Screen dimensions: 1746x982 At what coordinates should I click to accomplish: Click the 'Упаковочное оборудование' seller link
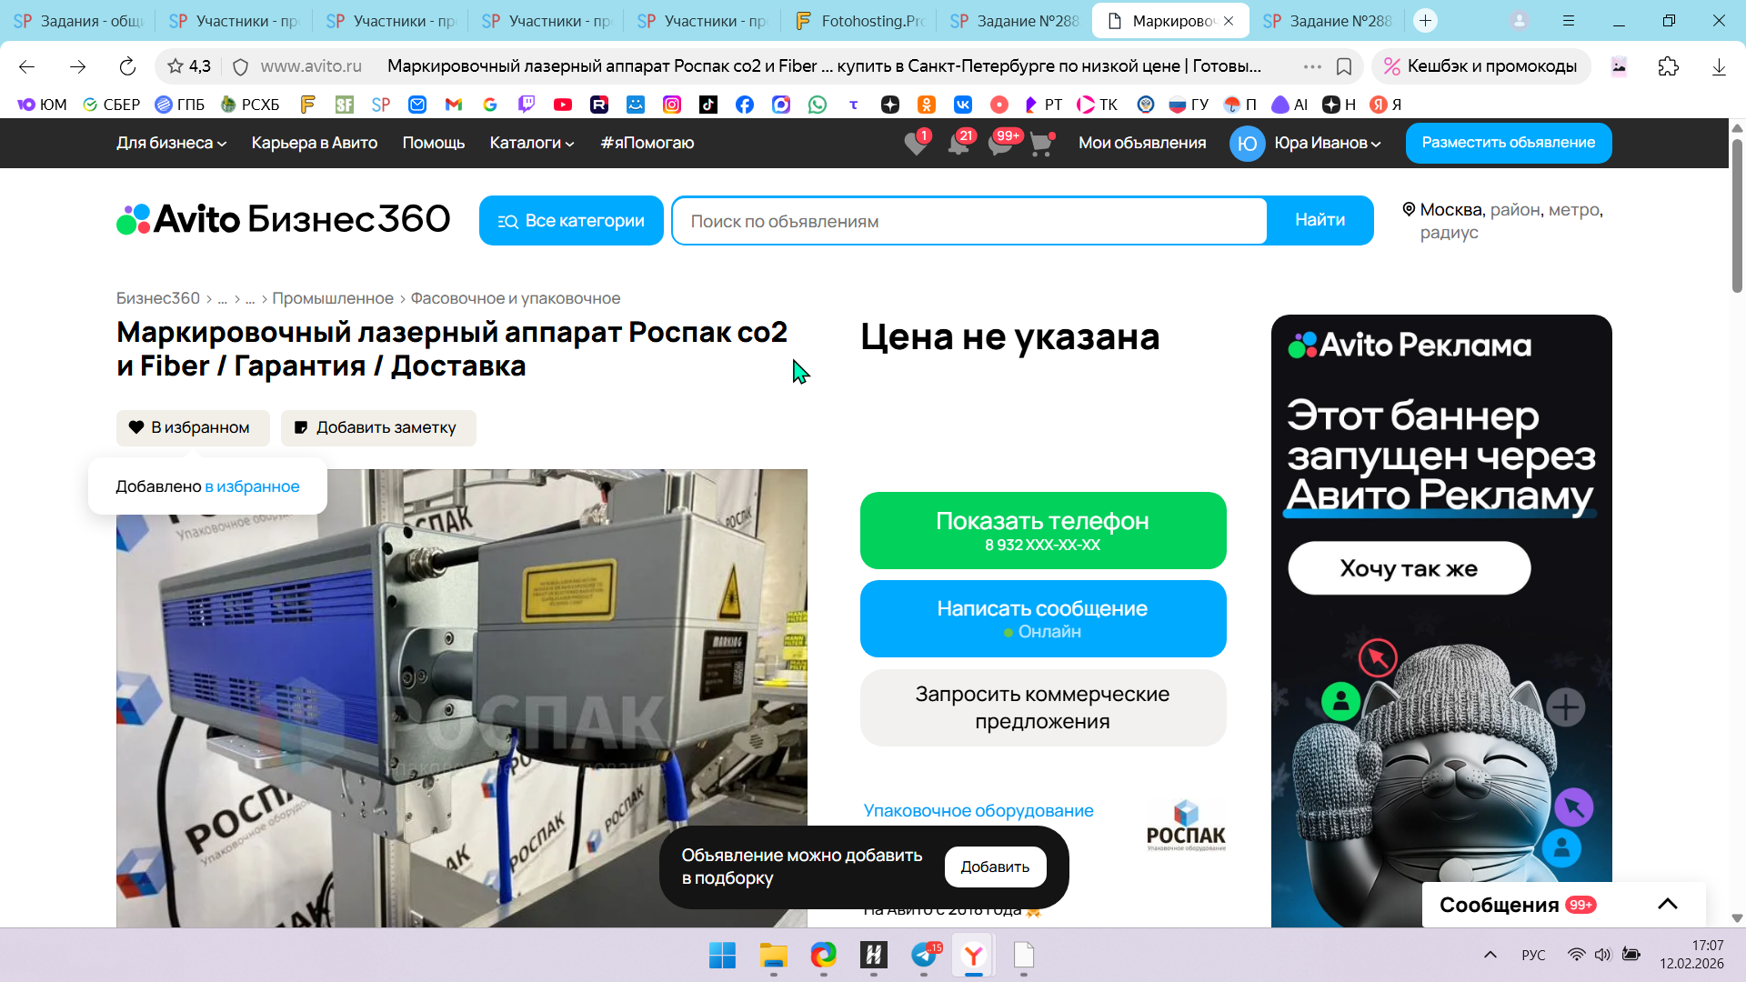tap(978, 810)
